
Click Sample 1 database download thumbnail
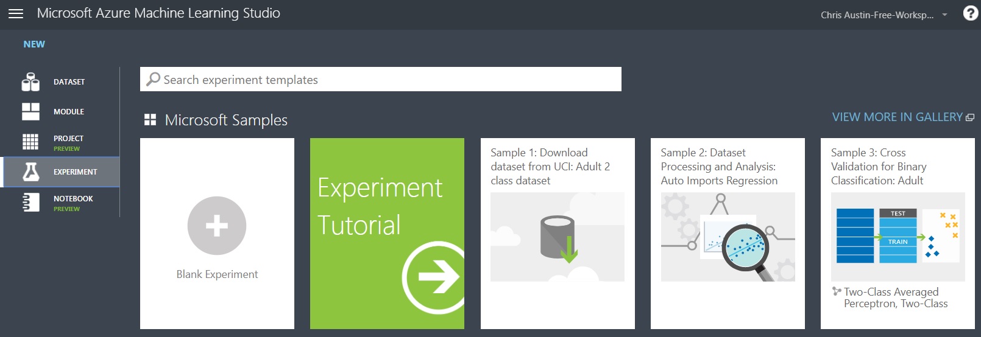[558, 237]
